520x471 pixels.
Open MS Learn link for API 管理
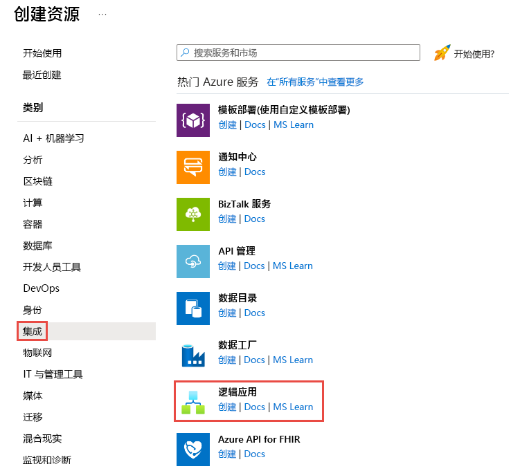tap(293, 266)
